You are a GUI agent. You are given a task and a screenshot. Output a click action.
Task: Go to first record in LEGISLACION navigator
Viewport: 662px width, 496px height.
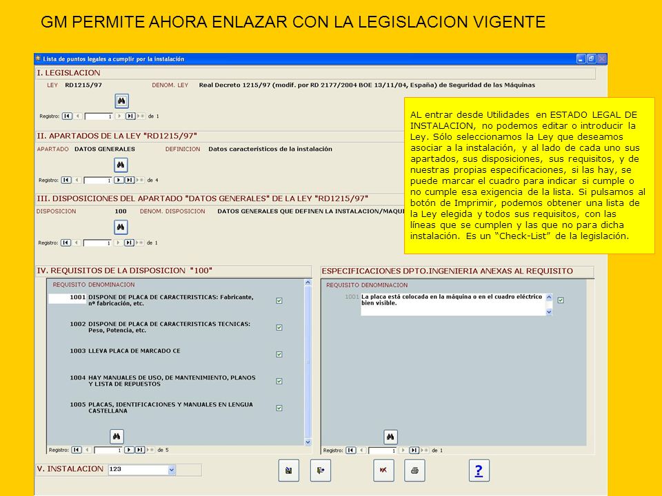pyautogui.click(x=67, y=116)
